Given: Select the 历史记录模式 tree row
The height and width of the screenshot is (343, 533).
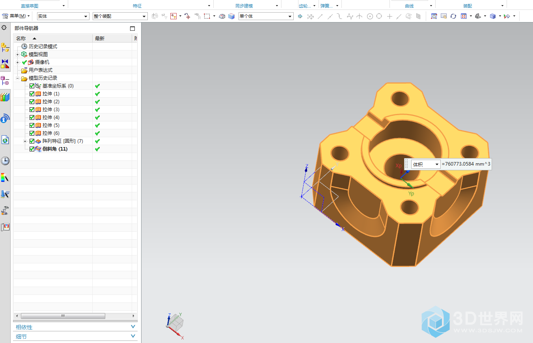Looking at the screenshot, I should tap(43, 47).
